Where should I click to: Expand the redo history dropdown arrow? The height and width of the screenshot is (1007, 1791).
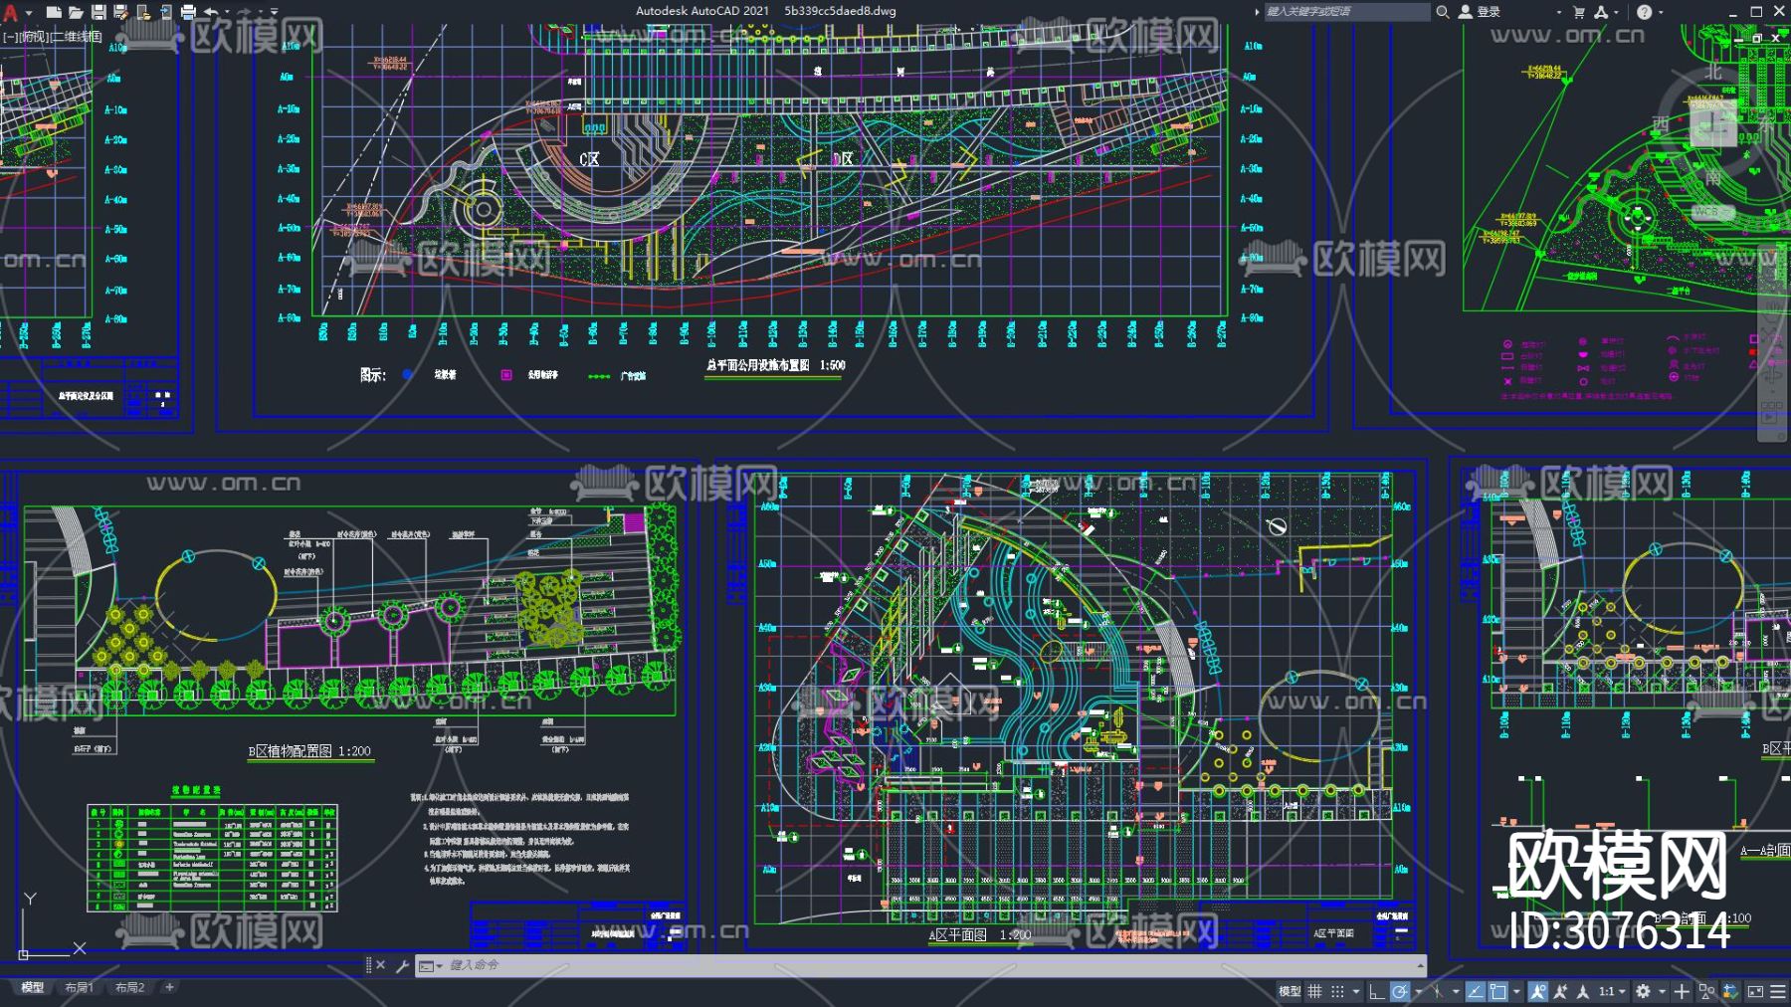[262, 12]
